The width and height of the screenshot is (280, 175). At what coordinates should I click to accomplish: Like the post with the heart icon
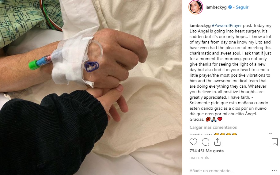pyautogui.click(x=193, y=142)
